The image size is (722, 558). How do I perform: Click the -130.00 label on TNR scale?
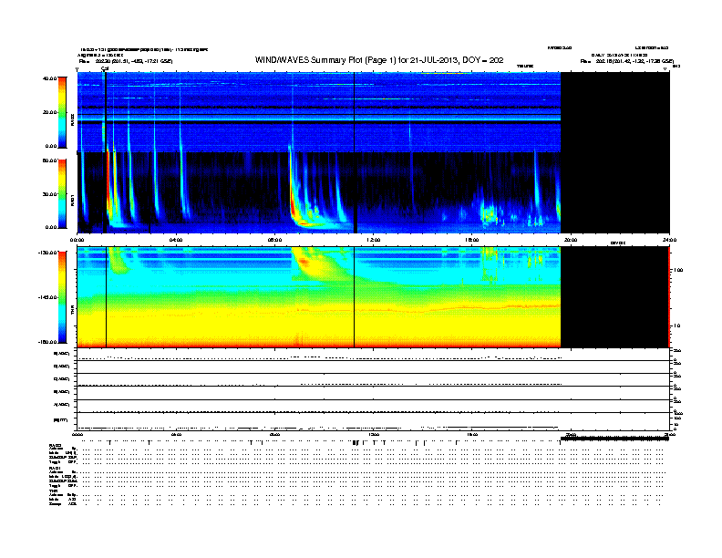click(47, 253)
